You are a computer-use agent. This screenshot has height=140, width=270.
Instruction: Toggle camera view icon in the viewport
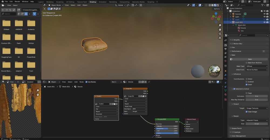pos(220,34)
